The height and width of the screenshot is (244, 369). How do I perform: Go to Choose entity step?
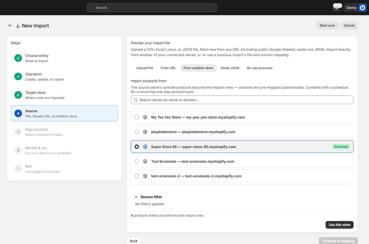tap(64, 58)
